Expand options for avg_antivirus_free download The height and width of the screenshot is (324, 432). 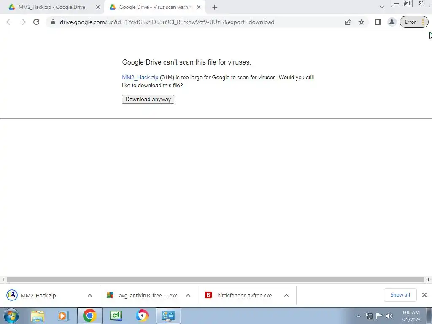188,295
